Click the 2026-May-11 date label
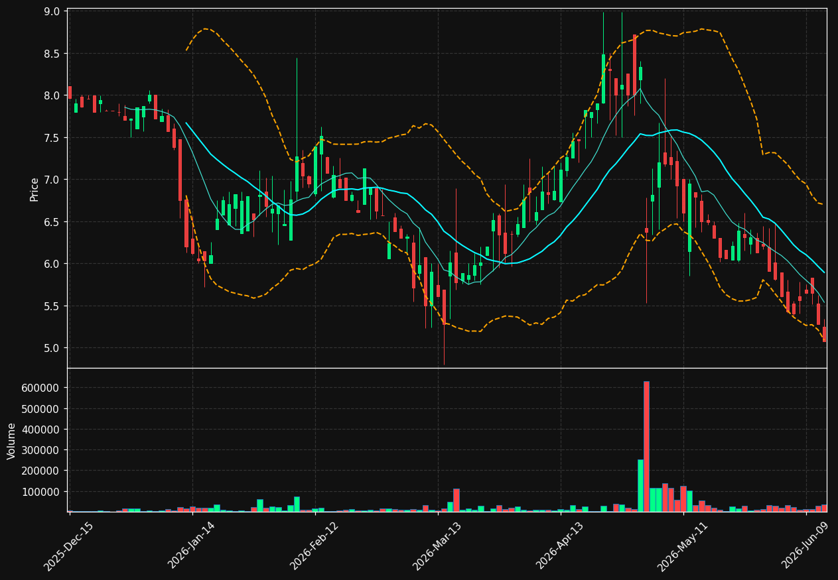Viewport: 838px width, 580px height. pos(681,546)
